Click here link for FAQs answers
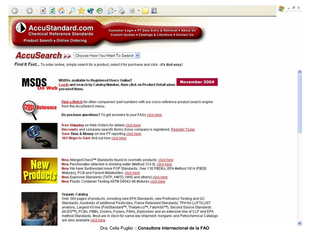The height and width of the screenshot is (232, 309). point(154,115)
